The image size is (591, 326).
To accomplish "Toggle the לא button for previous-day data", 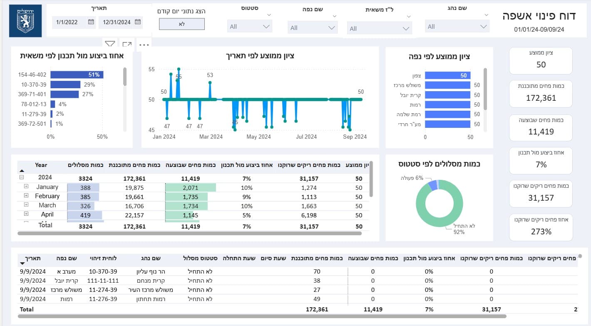I will pos(182,24).
